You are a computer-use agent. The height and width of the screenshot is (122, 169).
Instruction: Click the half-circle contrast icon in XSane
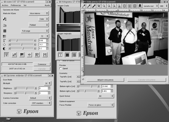pyautogui.click(x=5, y=49)
